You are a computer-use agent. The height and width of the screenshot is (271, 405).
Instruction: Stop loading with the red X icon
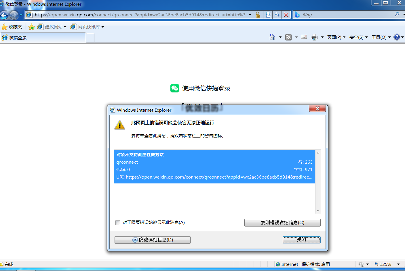[286, 15]
